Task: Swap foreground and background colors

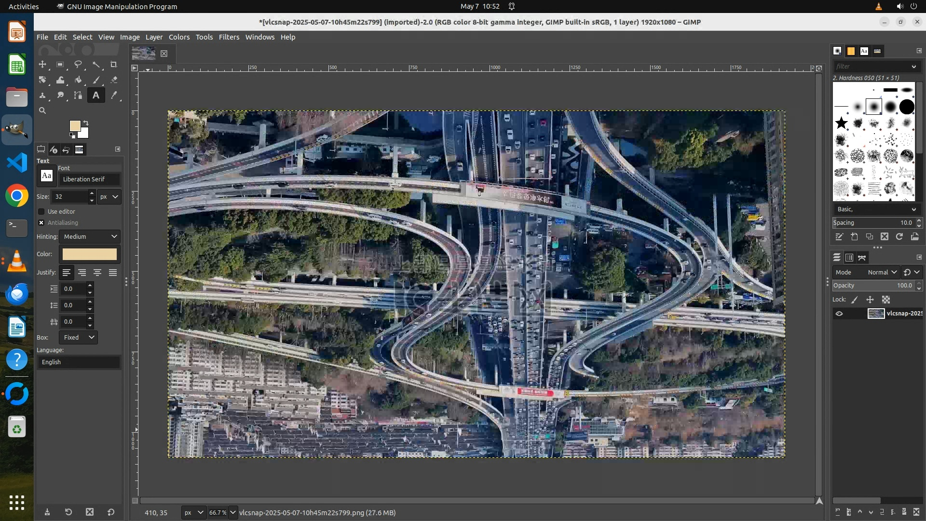Action: (x=86, y=123)
